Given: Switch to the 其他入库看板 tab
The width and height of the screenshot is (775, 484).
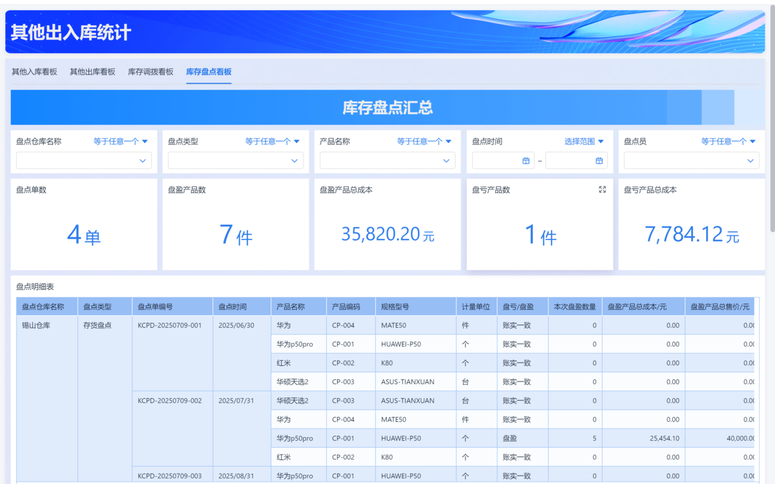Looking at the screenshot, I should tap(34, 72).
